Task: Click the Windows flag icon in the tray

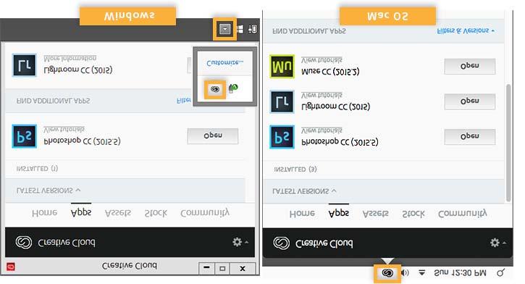Action: click(240, 30)
